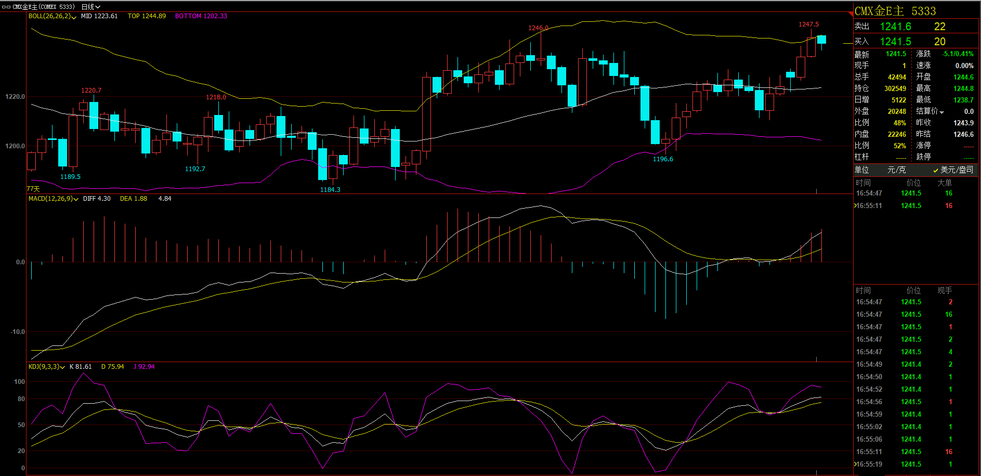Viewport: 981px width, 476px height.
Task: Select the MACD DEA 1.88 value
Action: click(134, 199)
